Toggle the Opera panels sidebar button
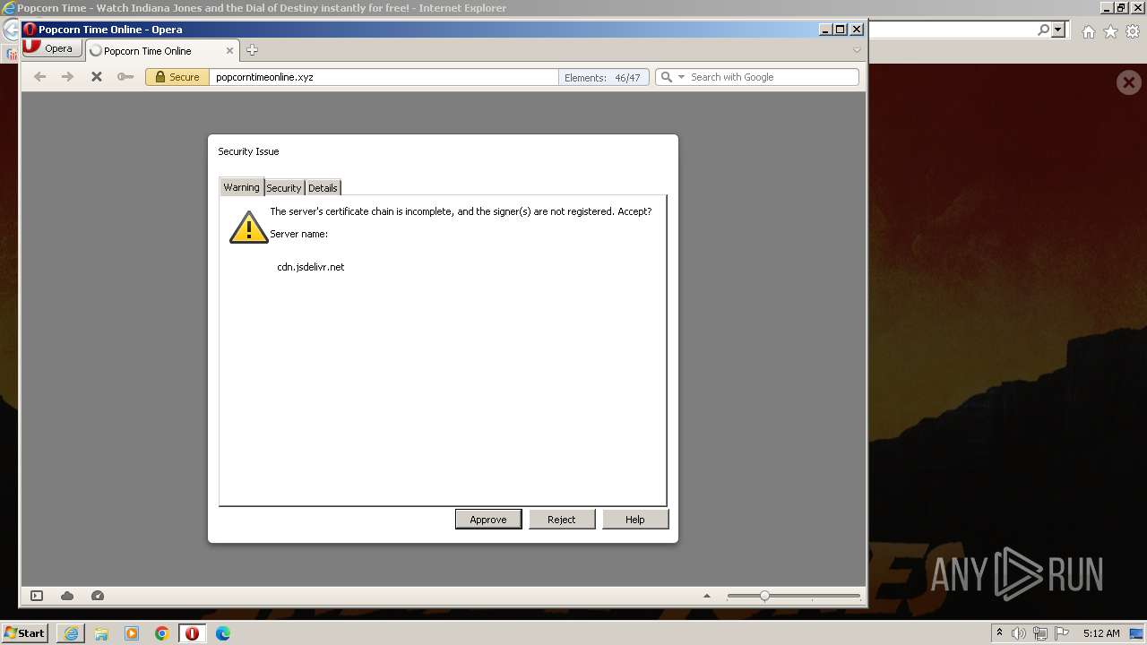Screen dimensions: 1147x645 point(37,596)
